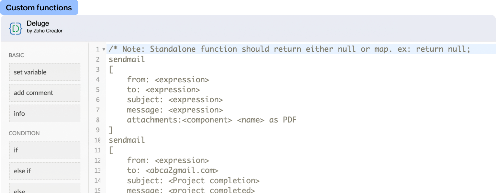This screenshot has width=496, height=193.
Task: Click the message expression placeholder on line 7
Action: tap(196, 110)
